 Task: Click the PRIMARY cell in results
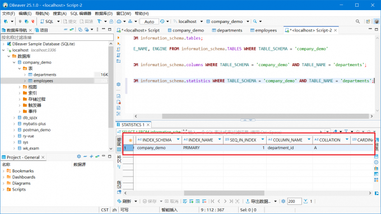point(202,148)
